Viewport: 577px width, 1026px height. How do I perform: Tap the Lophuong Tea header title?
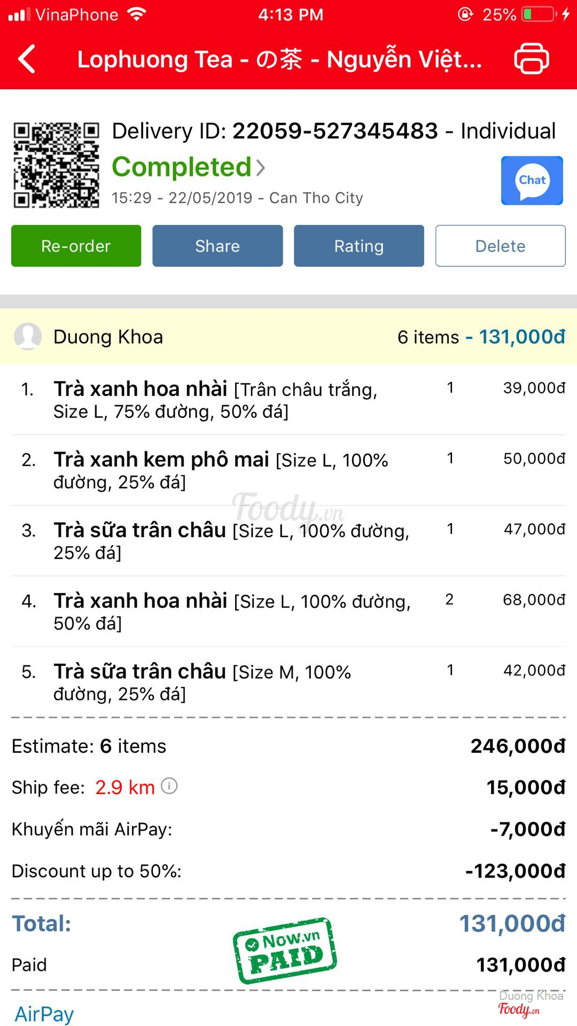279,59
